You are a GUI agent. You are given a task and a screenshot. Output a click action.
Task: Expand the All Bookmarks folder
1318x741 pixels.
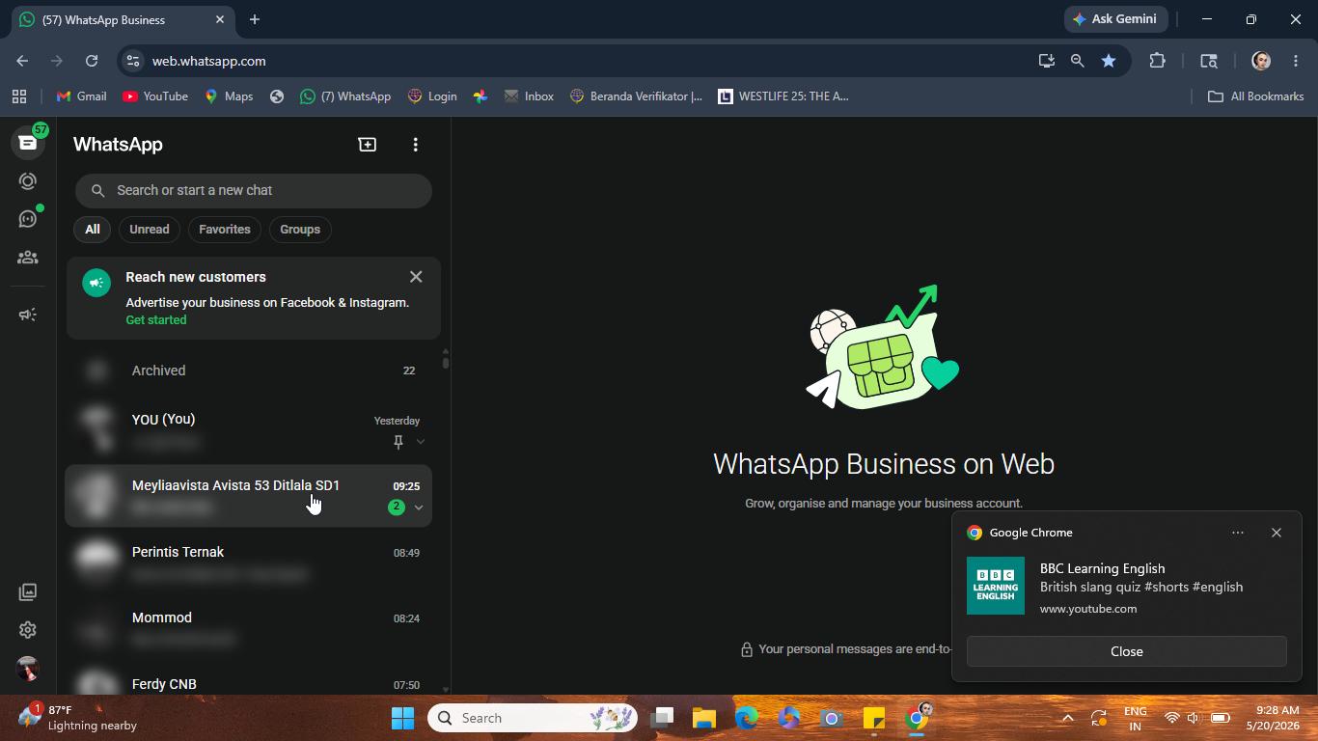[x=1255, y=96]
